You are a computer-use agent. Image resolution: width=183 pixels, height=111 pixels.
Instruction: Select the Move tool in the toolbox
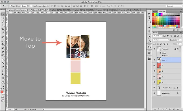click(x=3, y=14)
